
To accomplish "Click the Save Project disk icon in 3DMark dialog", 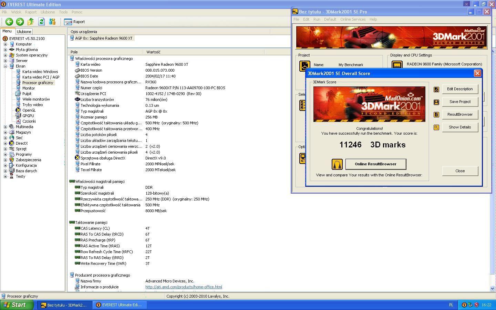I will 436,102.
